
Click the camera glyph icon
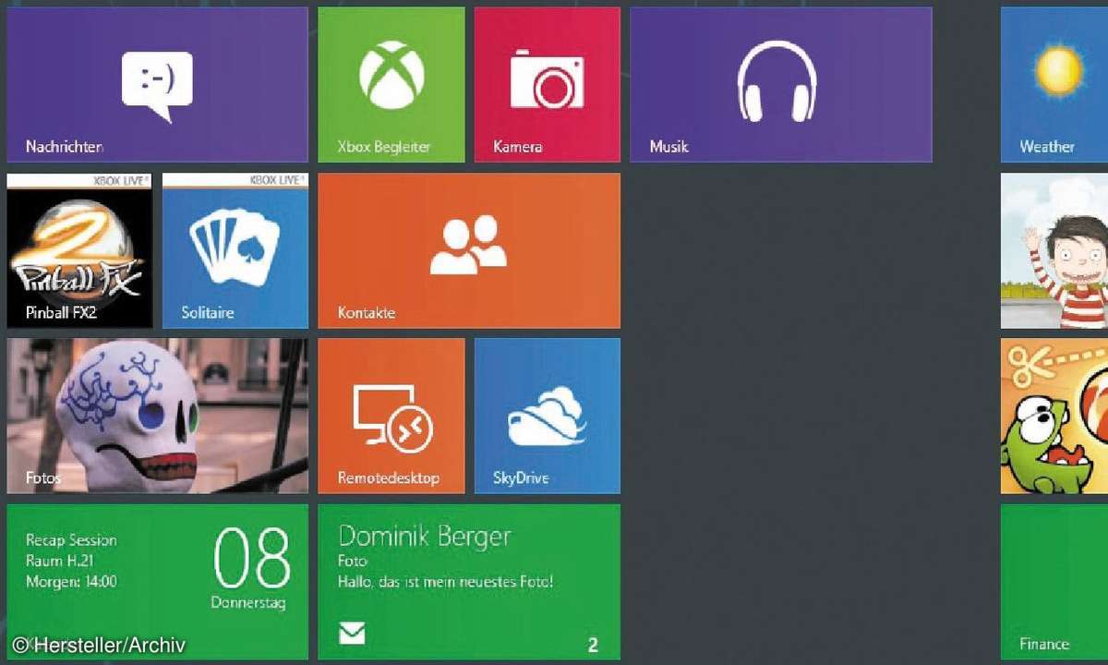(548, 78)
